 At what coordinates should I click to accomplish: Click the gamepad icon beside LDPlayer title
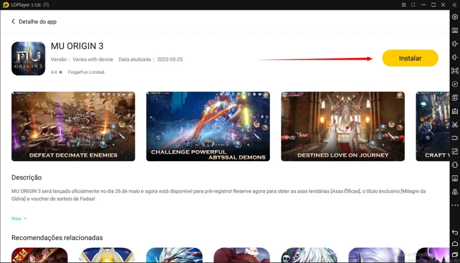[46, 5]
